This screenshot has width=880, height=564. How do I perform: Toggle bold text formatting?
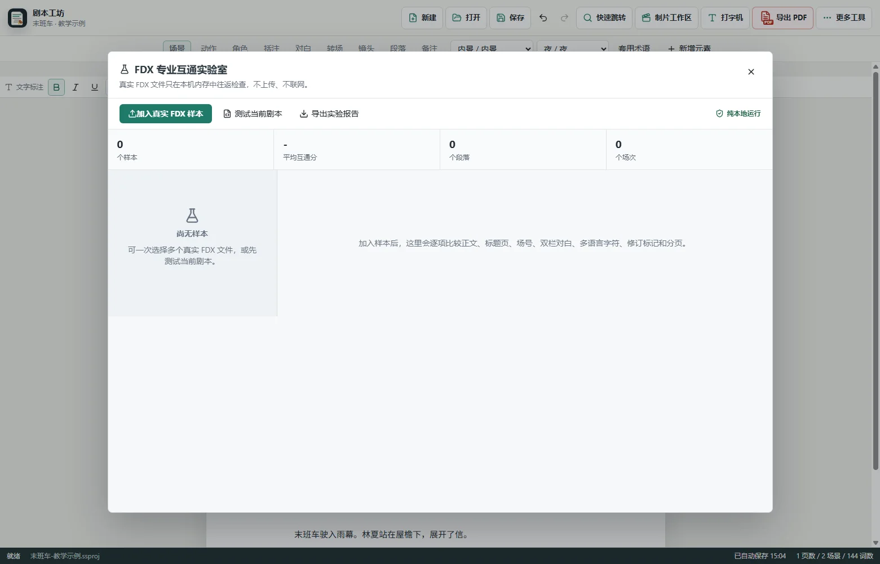(x=56, y=87)
